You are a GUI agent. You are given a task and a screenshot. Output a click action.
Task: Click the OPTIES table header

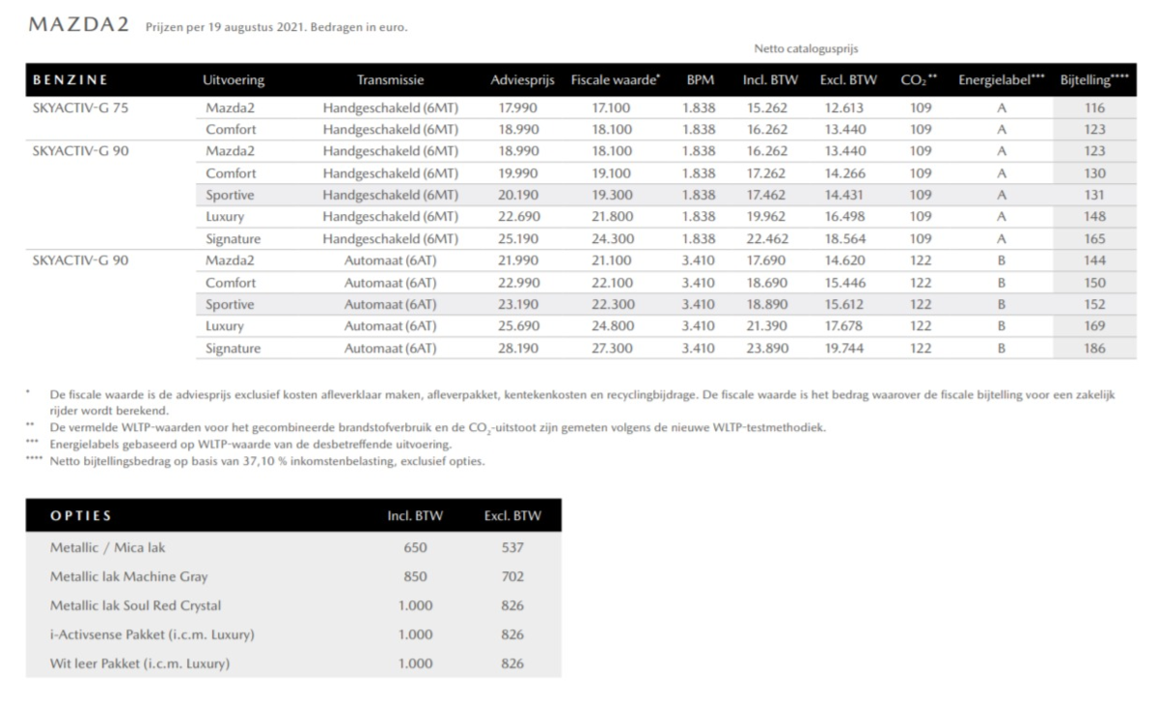tap(81, 516)
